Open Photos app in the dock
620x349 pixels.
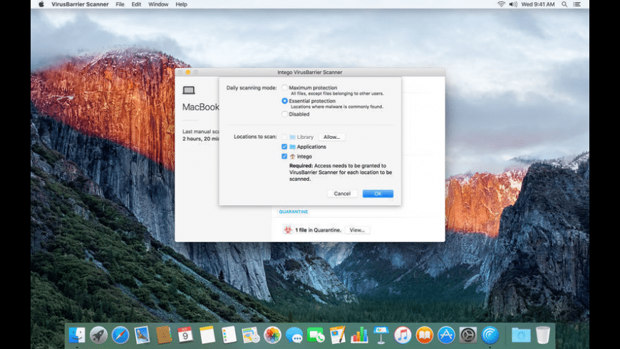coord(272,335)
